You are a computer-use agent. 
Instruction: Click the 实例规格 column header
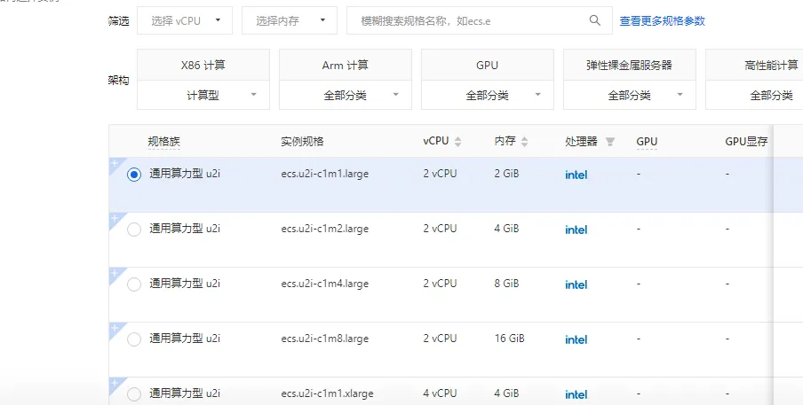point(302,142)
